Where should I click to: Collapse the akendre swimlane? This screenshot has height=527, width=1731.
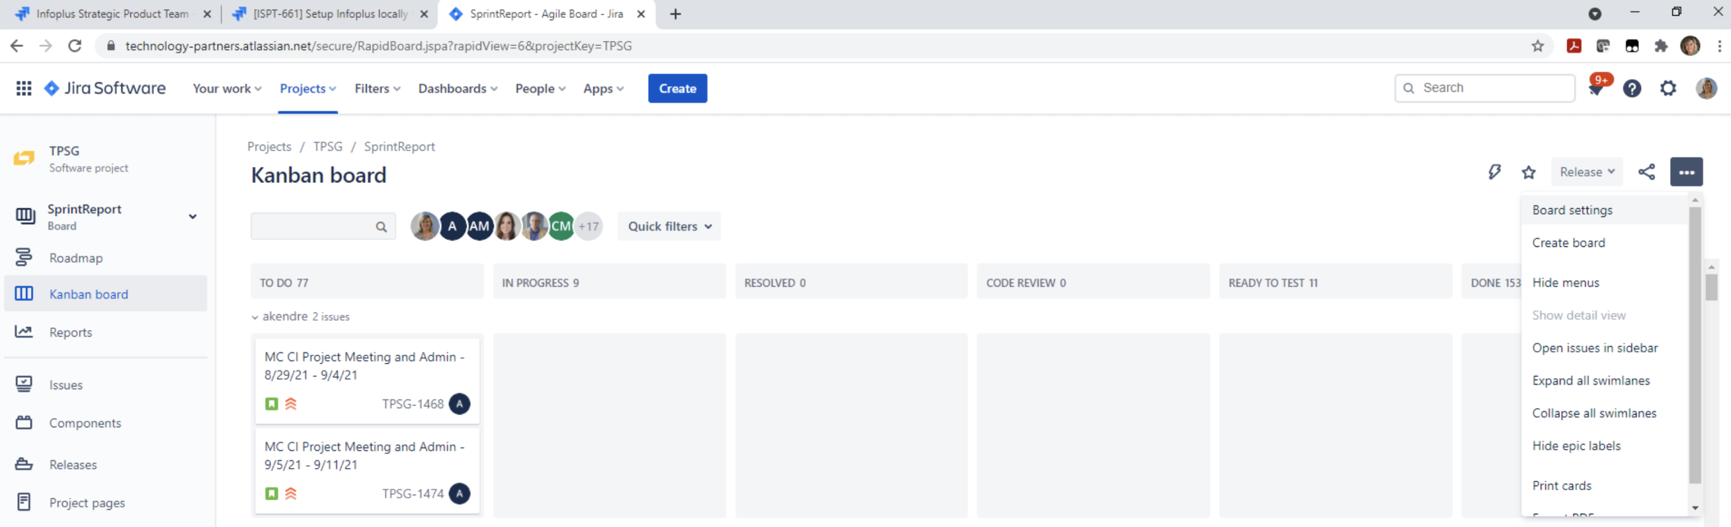255,317
